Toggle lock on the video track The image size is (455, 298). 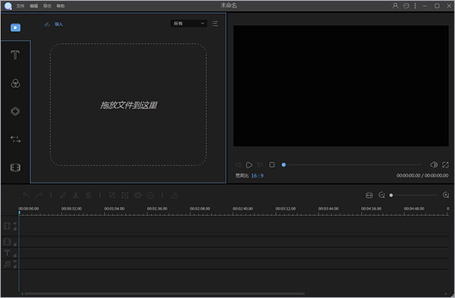[15, 229]
